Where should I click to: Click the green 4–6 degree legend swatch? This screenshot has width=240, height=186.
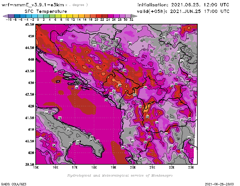coord(52,16)
